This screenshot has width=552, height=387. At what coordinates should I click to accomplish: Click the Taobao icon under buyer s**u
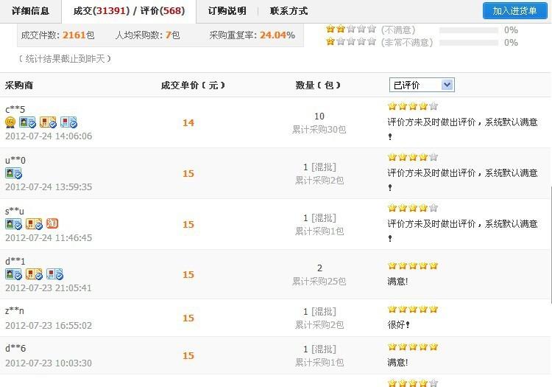coord(52,223)
